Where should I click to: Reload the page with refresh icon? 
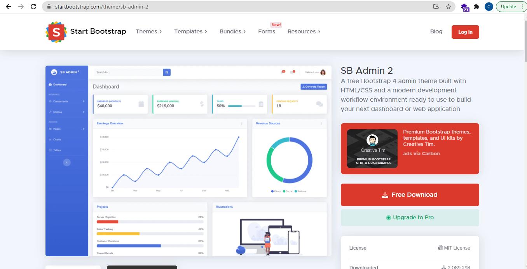33,7
